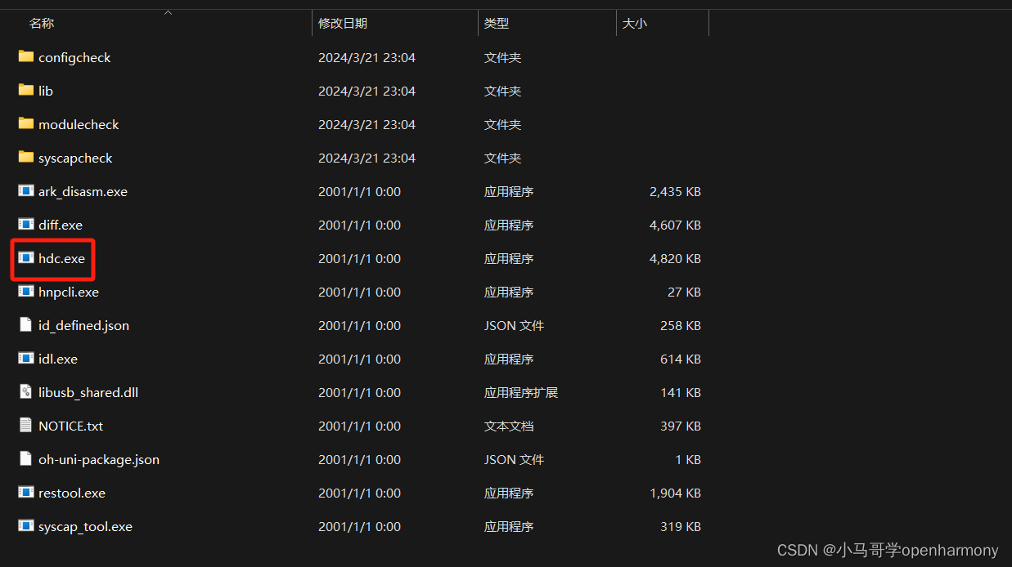Click the ark_disasm.exe application icon
Screen dimensions: 1012x567
[26, 191]
